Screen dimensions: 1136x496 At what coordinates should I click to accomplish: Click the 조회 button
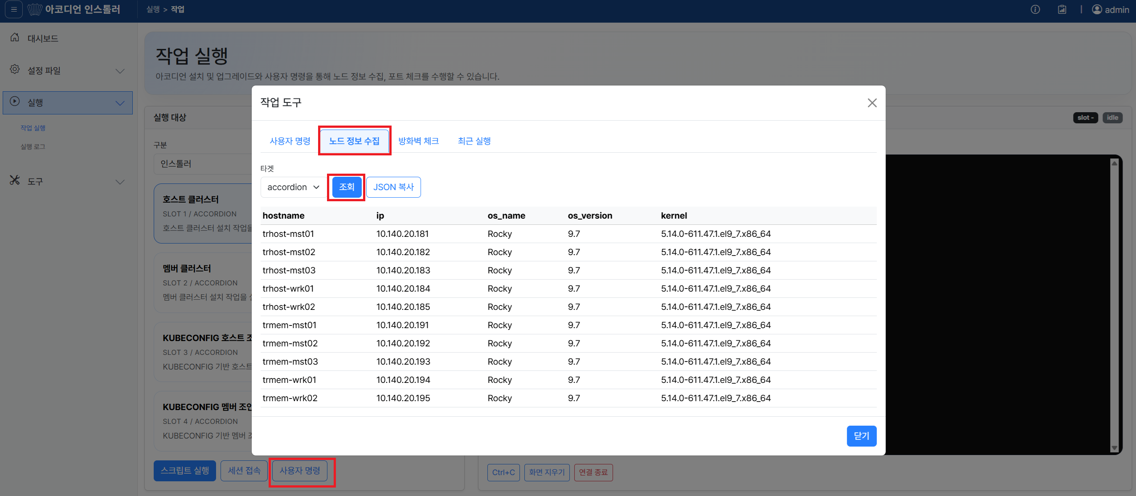[x=347, y=187]
